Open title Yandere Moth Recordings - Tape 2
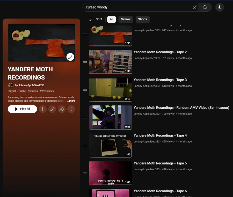The height and width of the screenshot is (197, 233). [160, 52]
